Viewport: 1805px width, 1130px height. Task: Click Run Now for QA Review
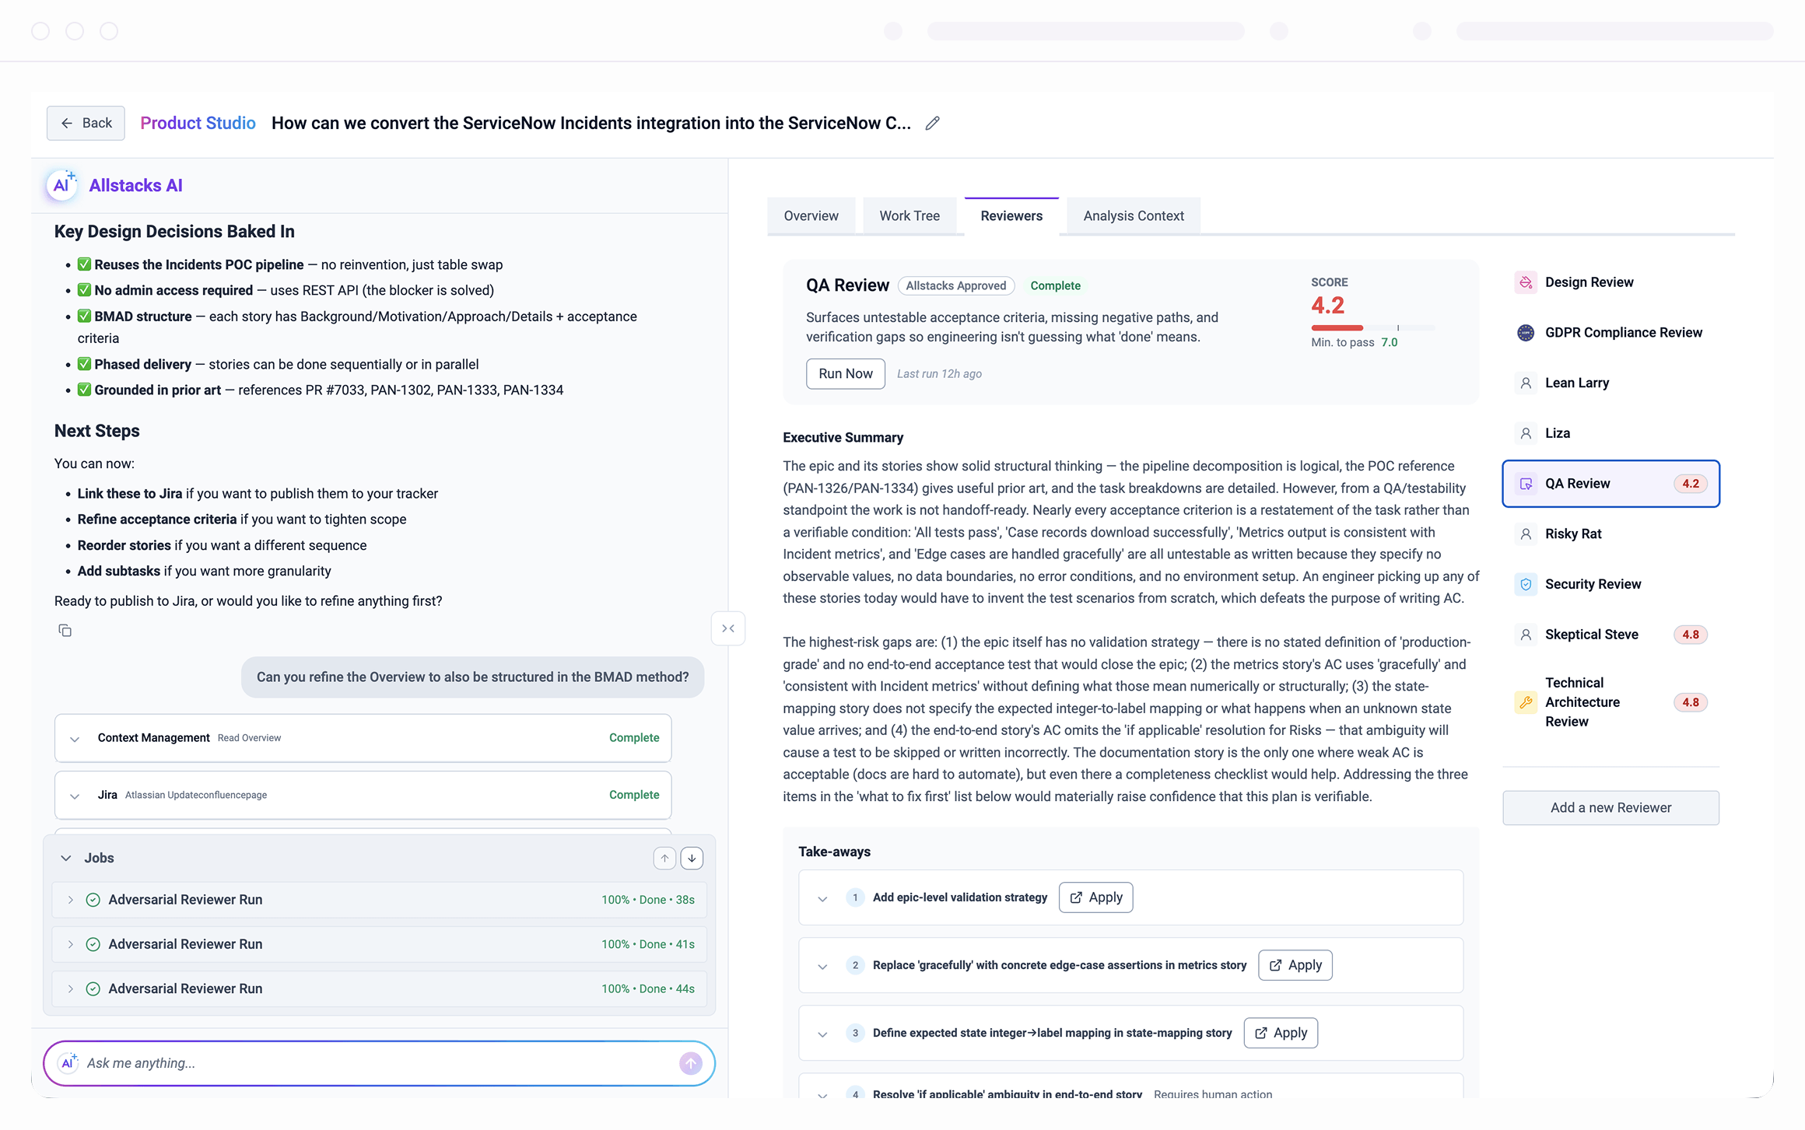tap(846, 373)
